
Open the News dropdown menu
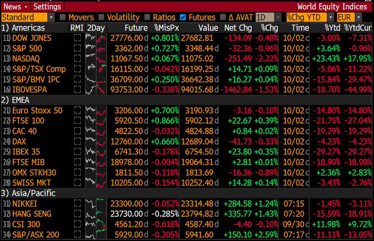point(15,7)
